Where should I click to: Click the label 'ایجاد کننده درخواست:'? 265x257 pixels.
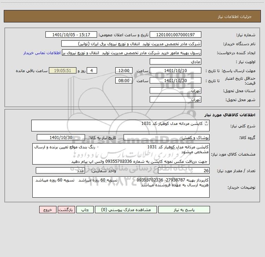point(236,53)
